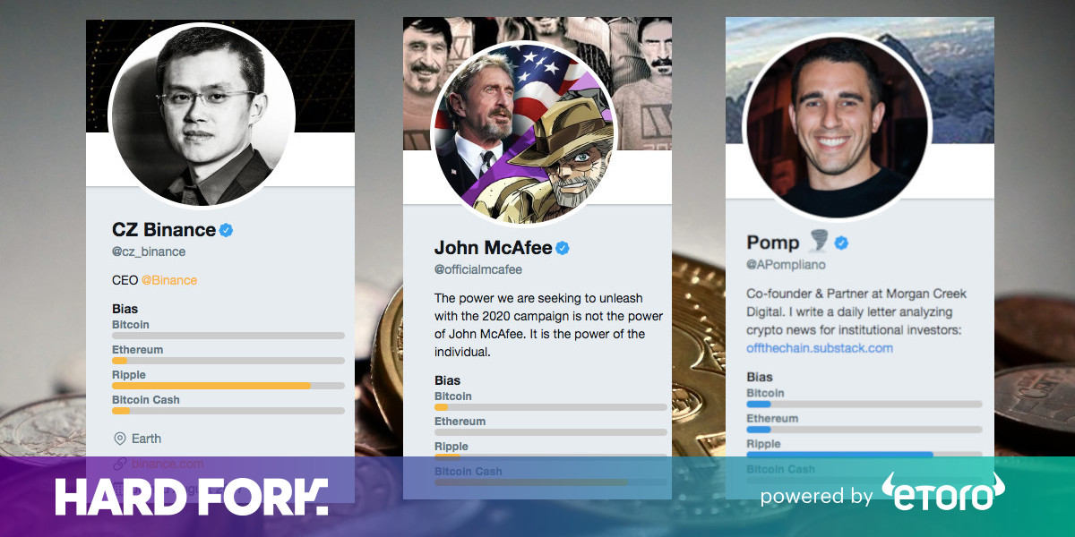
Task: Click CZ Binance's Ripple bias bar
Action: [228, 386]
